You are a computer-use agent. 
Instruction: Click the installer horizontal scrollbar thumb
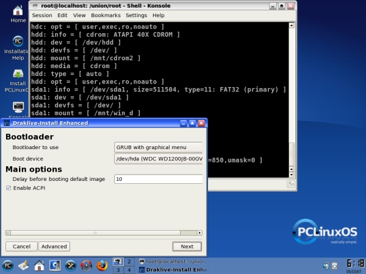(95, 233)
